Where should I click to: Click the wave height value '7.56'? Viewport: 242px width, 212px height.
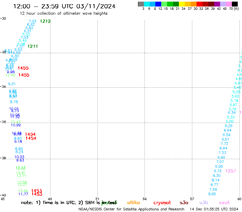coord(213,189)
